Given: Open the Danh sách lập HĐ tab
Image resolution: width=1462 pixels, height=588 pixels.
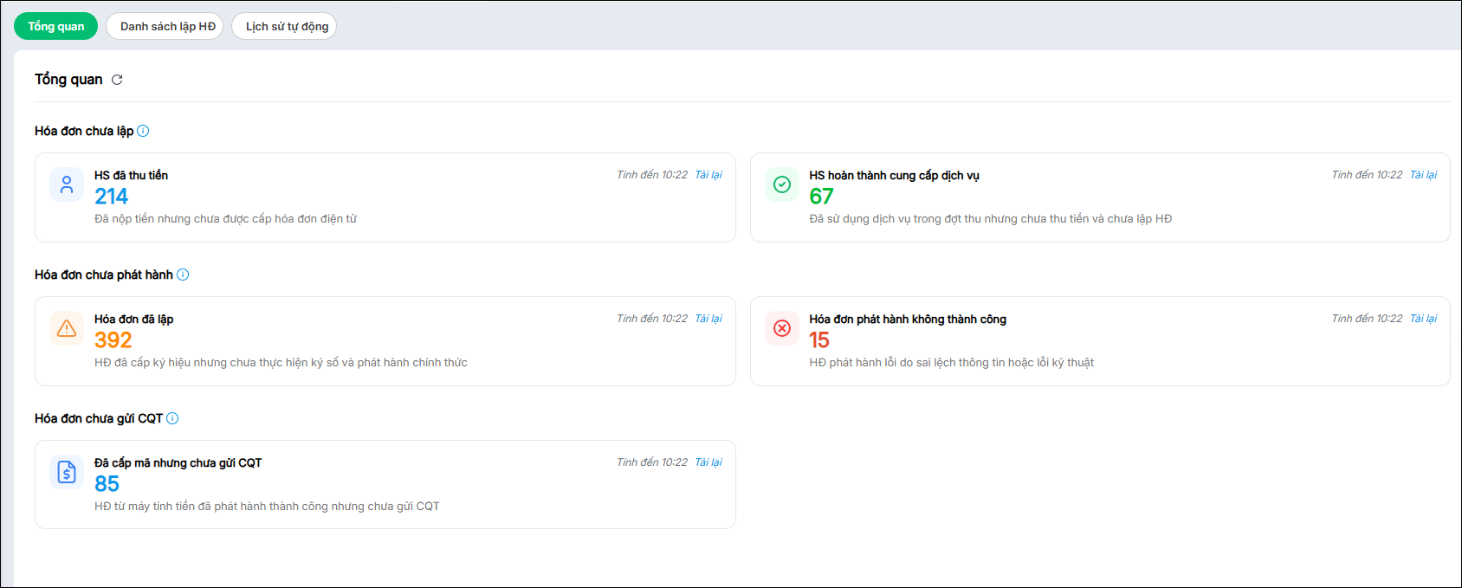Looking at the screenshot, I should [168, 26].
